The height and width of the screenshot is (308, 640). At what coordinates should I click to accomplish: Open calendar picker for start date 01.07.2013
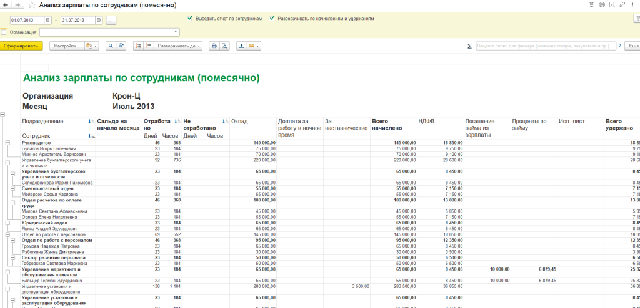point(47,20)
